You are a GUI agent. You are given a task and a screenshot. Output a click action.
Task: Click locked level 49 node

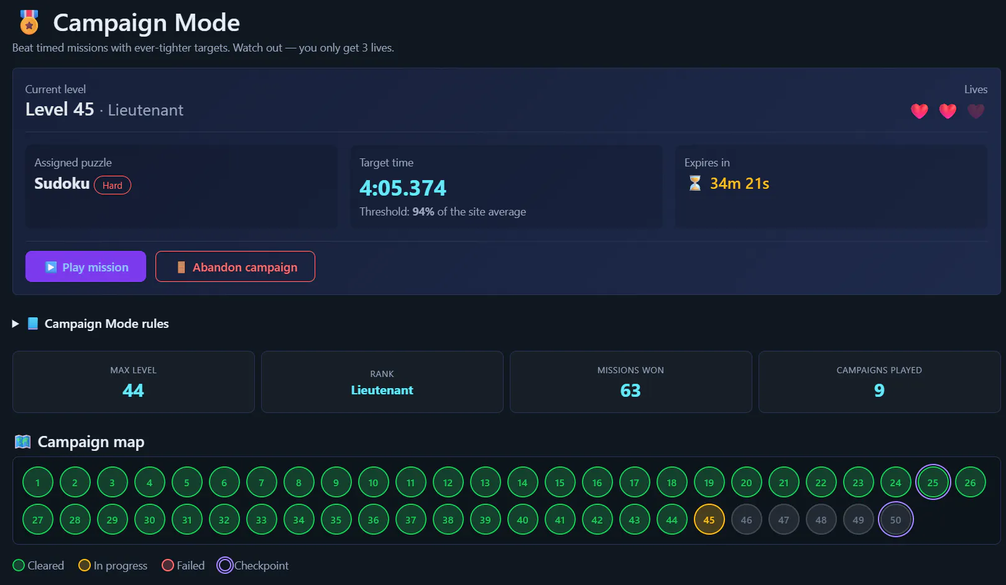click(859, 520)
